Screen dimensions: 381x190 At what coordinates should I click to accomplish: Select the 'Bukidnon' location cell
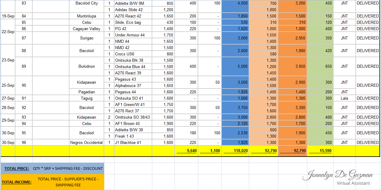tap(86, 67)
